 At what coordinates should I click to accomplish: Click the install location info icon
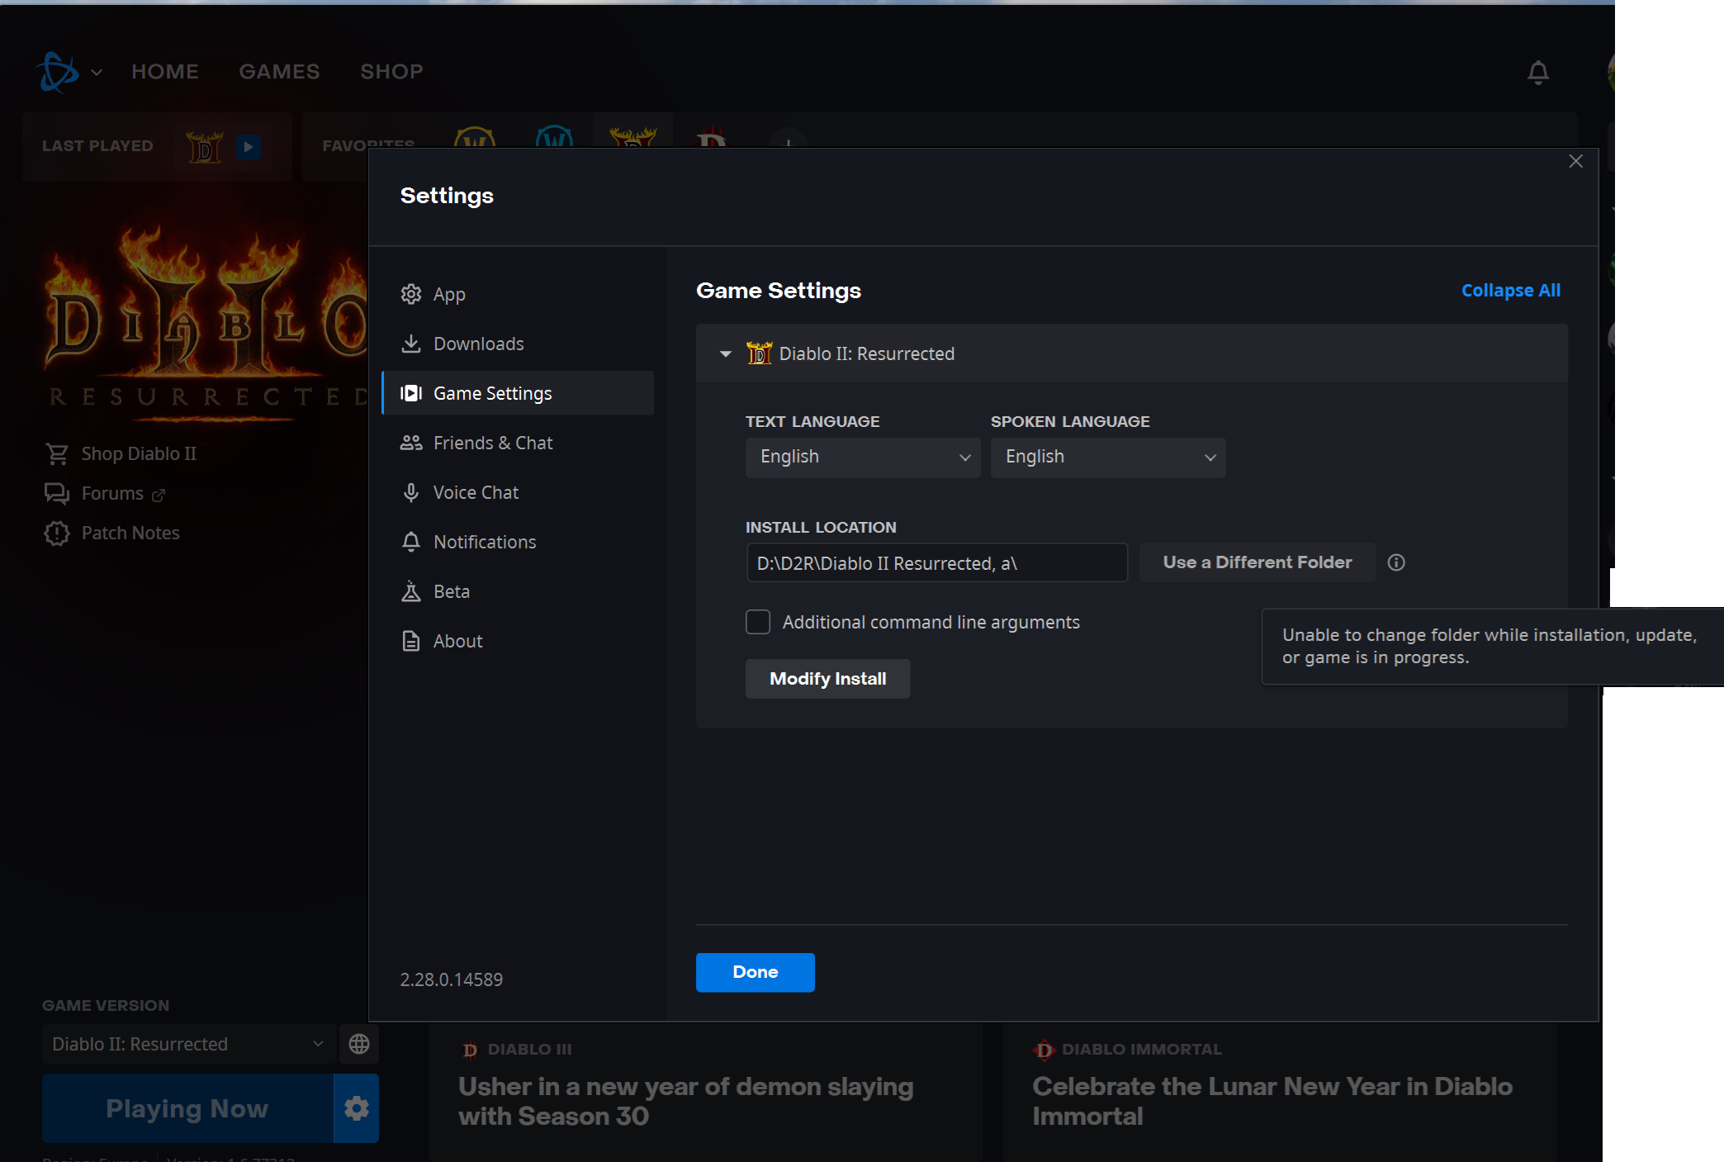pyautogui.click(x=1396, y=562)
